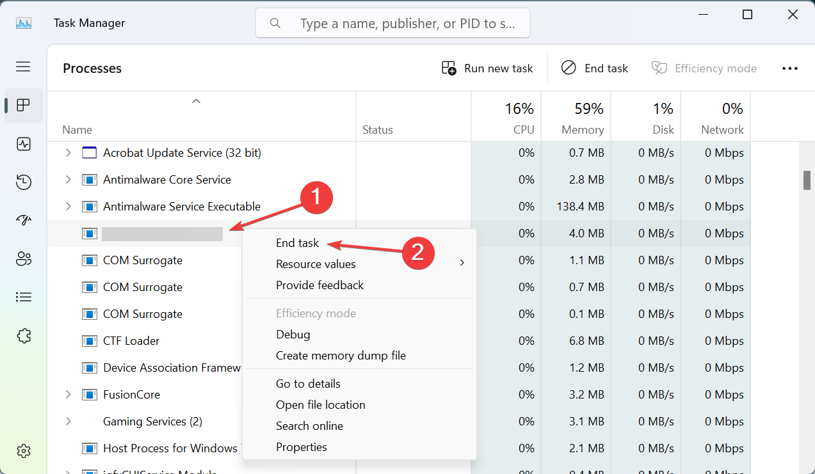This screenshot has width=815, height=474.
Task: Open the more options ellipsis menu
Action: [790, 68]
